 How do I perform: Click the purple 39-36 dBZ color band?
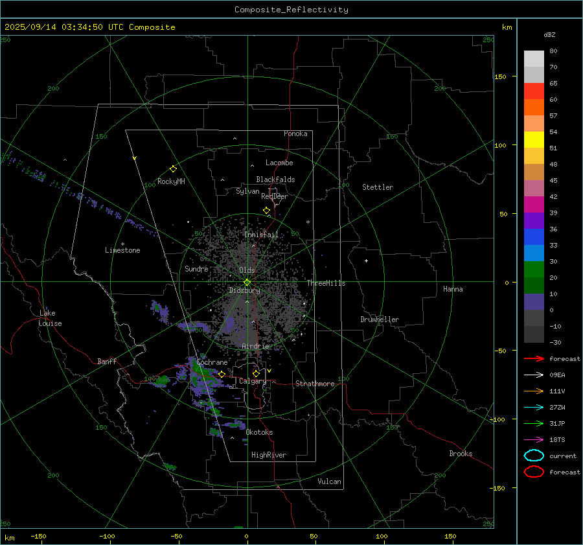pos(534,221)
